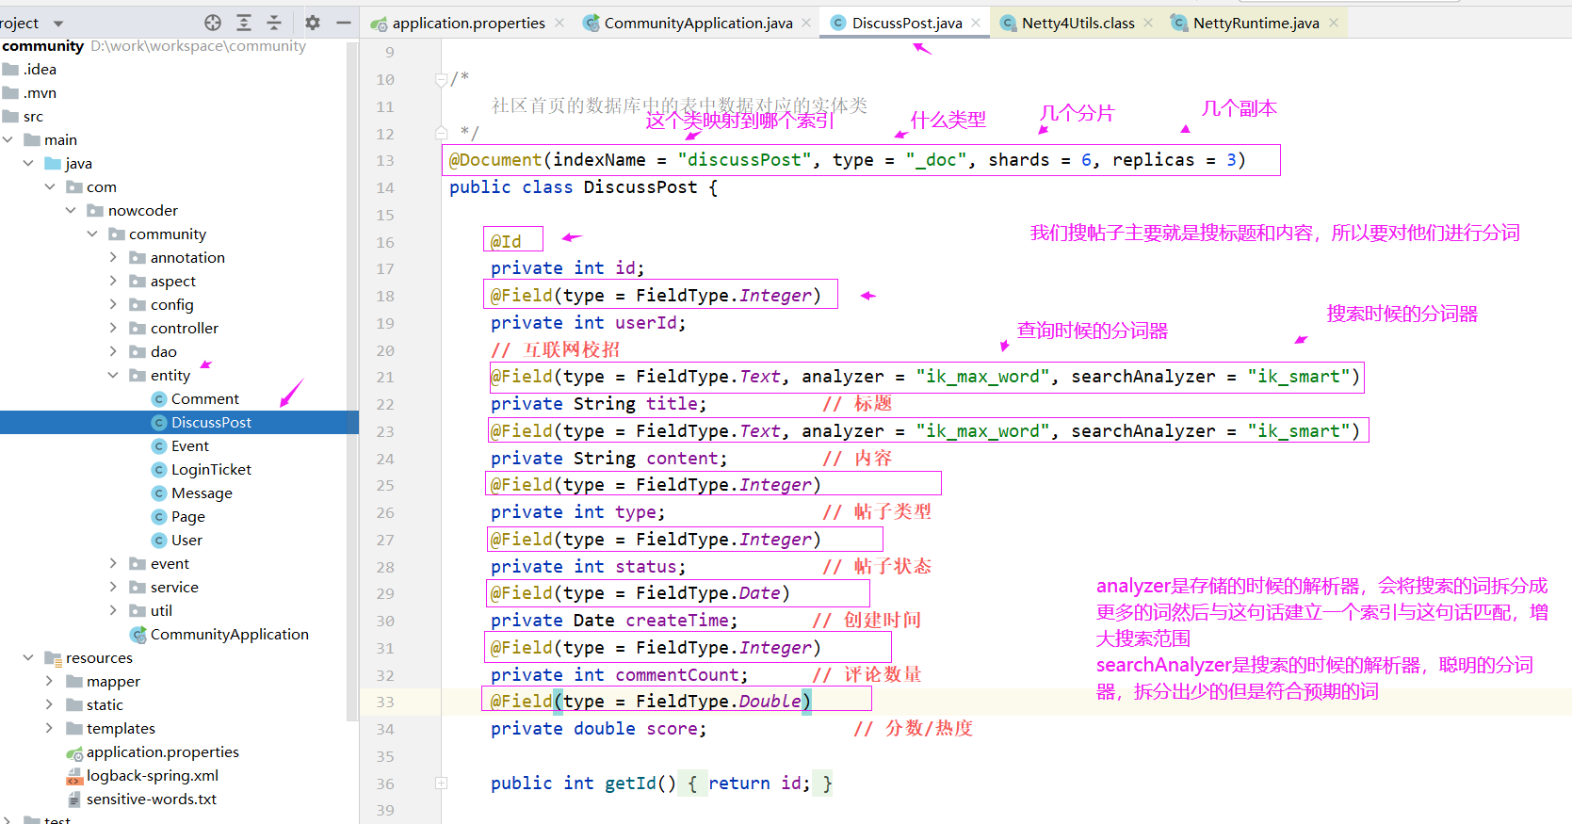1572x824 pixels.
Task: Click the @Document annotation text
Action: coord(495,160)
